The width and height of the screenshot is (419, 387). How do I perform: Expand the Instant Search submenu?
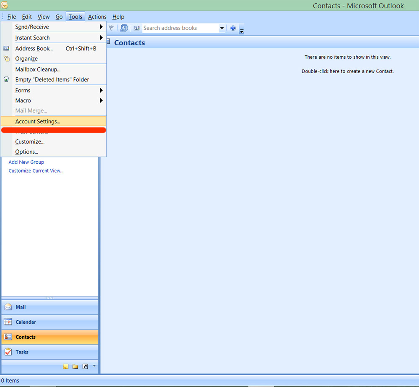[101, 38]
